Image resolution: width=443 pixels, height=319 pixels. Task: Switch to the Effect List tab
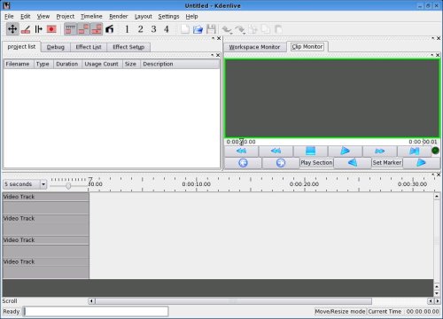[x=89, y=47]
